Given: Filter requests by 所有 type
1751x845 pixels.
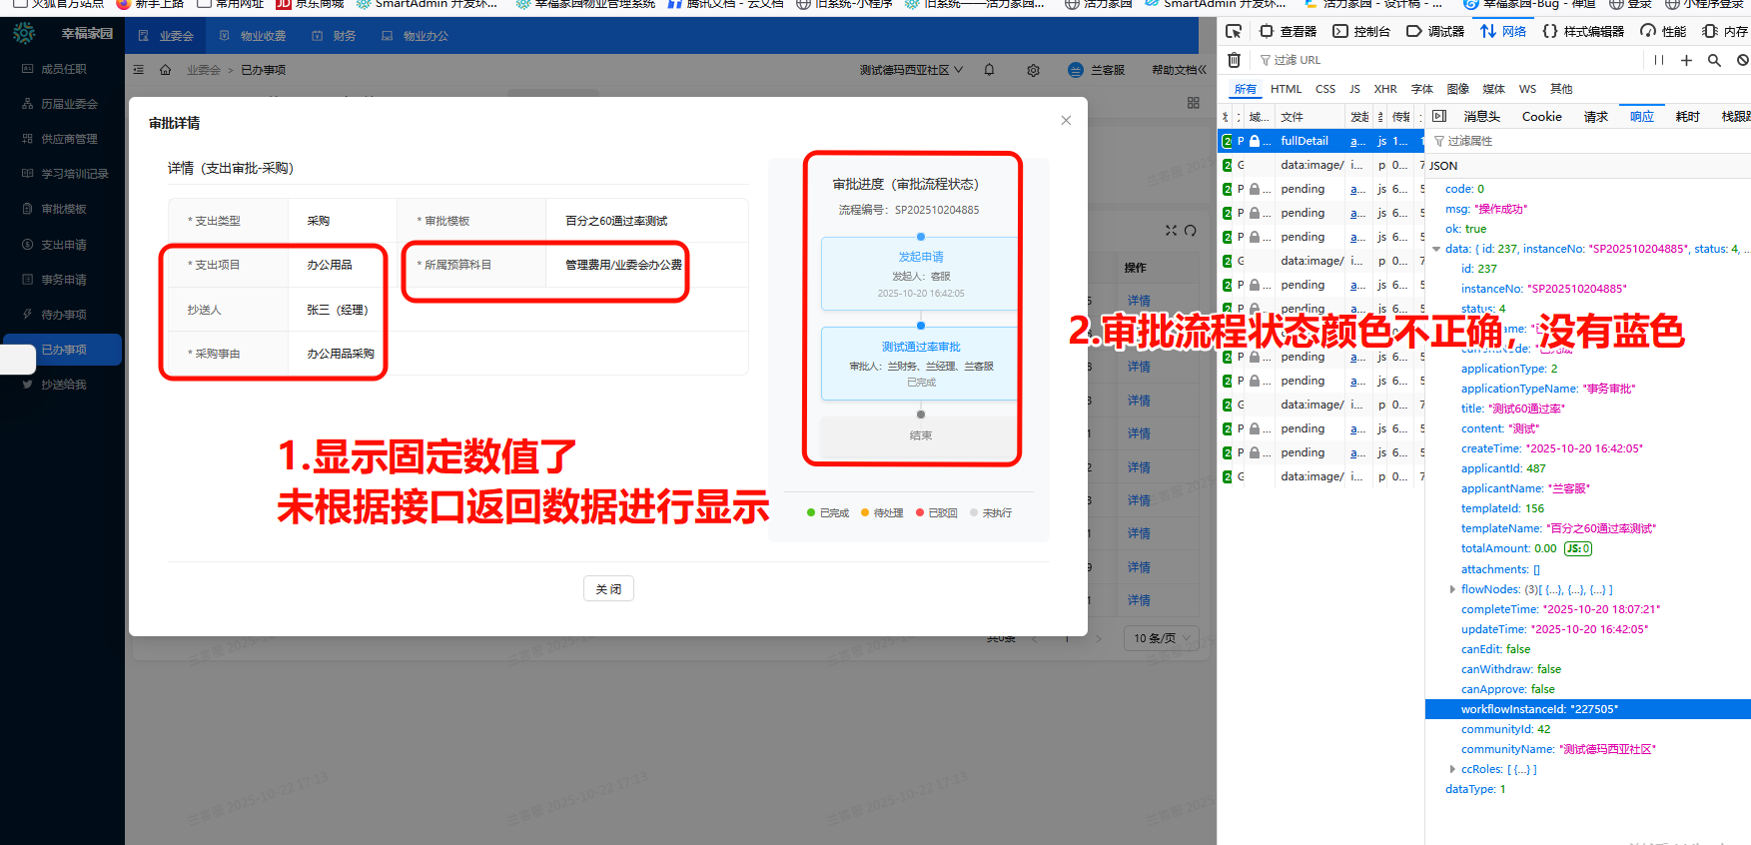Looking at the screenshot, I should [x=1246, y=89].
